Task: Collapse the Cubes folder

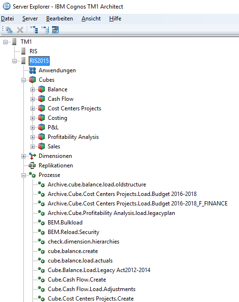Action: pos(23,80)
